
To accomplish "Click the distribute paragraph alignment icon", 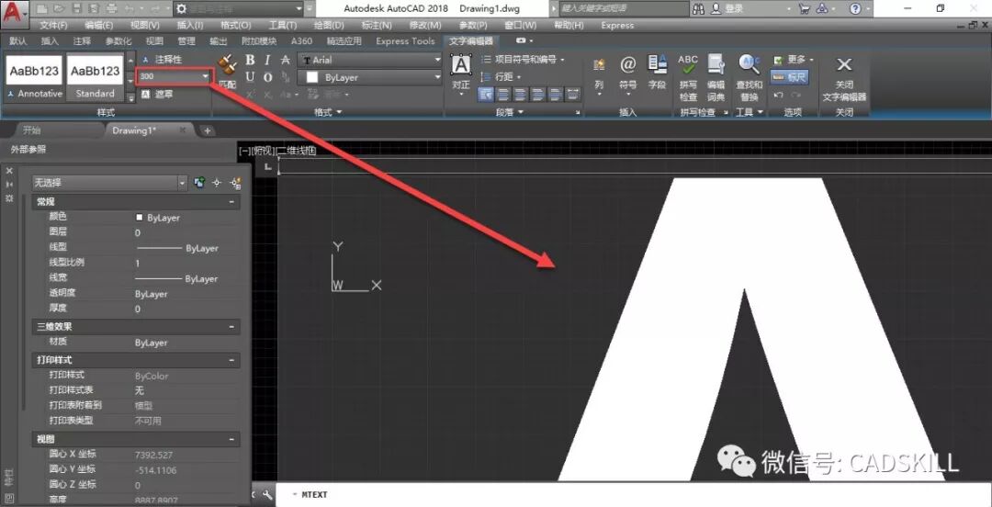I will coord(573,95).
